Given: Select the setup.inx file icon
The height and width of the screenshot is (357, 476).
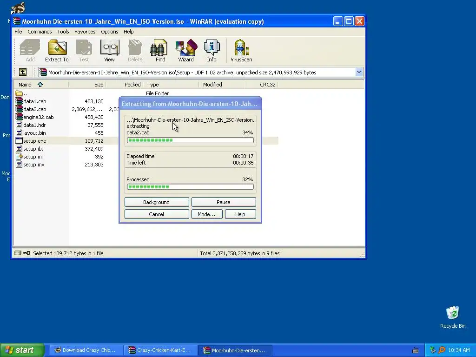Looking at the screenshot, I should tap(19, 164).
